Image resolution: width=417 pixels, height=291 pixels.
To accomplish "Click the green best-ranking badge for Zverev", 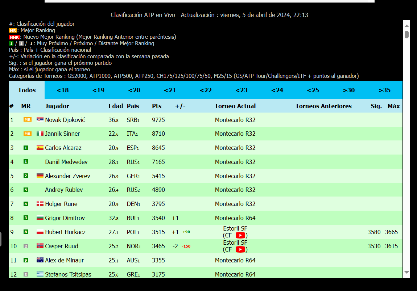I will [26, 176].
